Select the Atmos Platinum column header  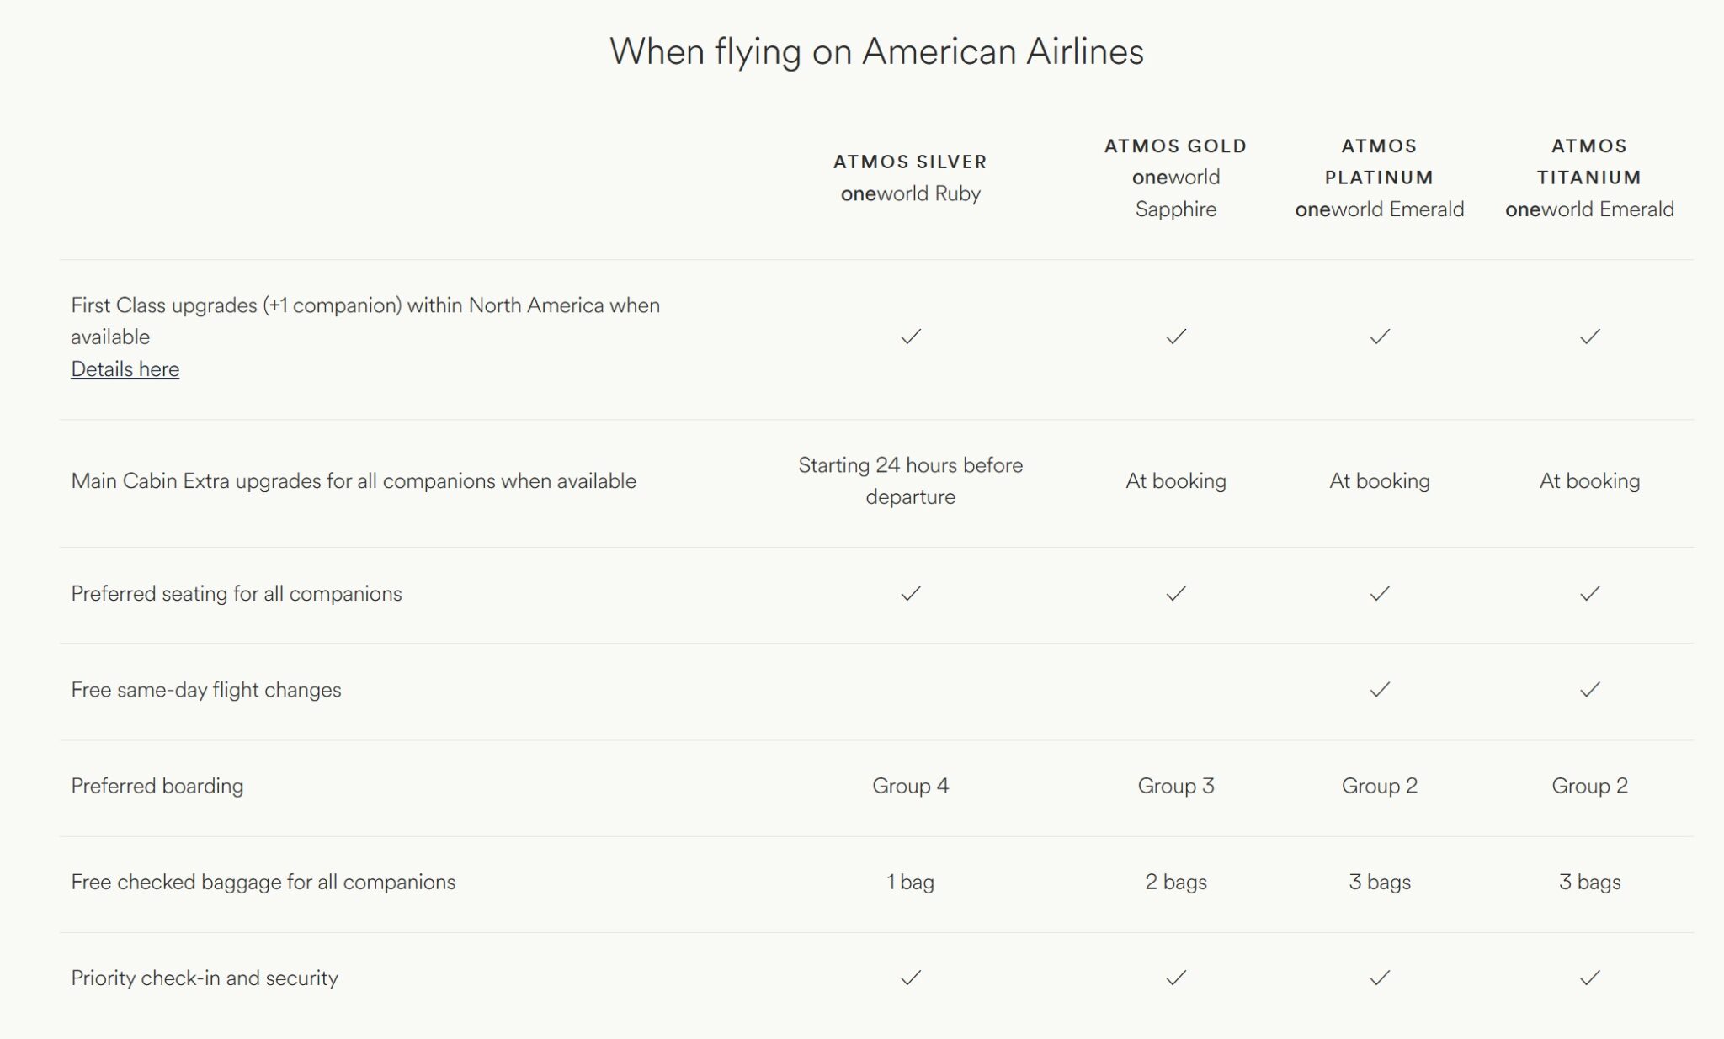[1380, 178]
